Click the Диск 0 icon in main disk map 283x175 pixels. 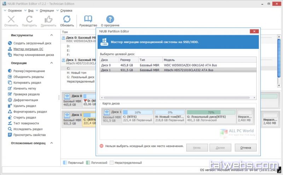point(67,96)
